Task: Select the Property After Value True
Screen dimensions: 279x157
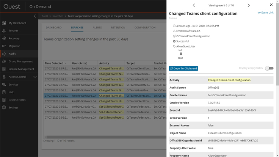Action: point(210,148)
